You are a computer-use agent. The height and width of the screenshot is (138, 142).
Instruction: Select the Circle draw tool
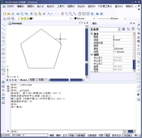pyautogui.click(x=3, y=49)
